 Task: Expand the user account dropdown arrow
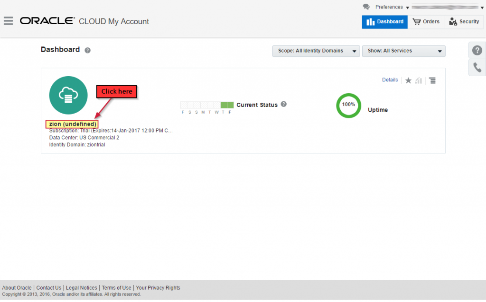482,7
